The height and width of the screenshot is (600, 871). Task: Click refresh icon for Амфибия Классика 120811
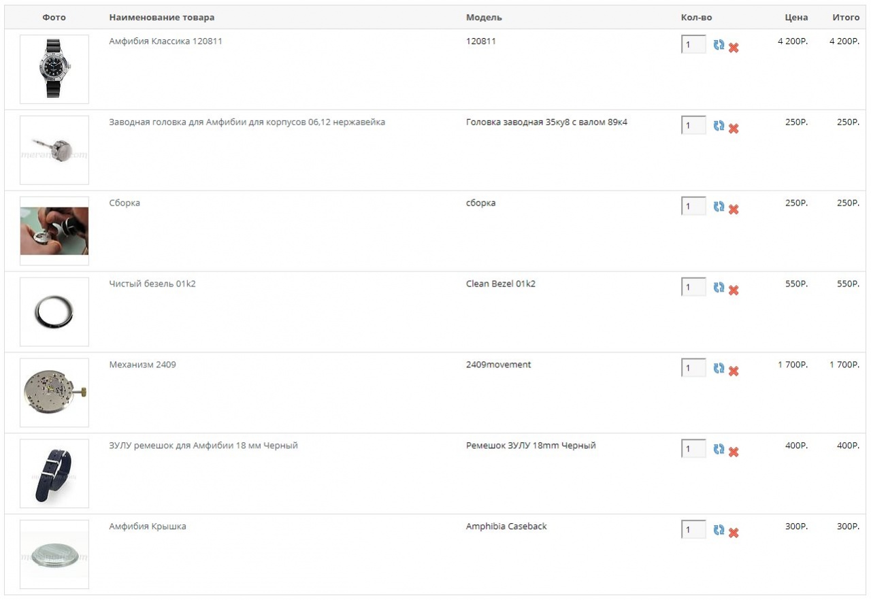(719, 45)
